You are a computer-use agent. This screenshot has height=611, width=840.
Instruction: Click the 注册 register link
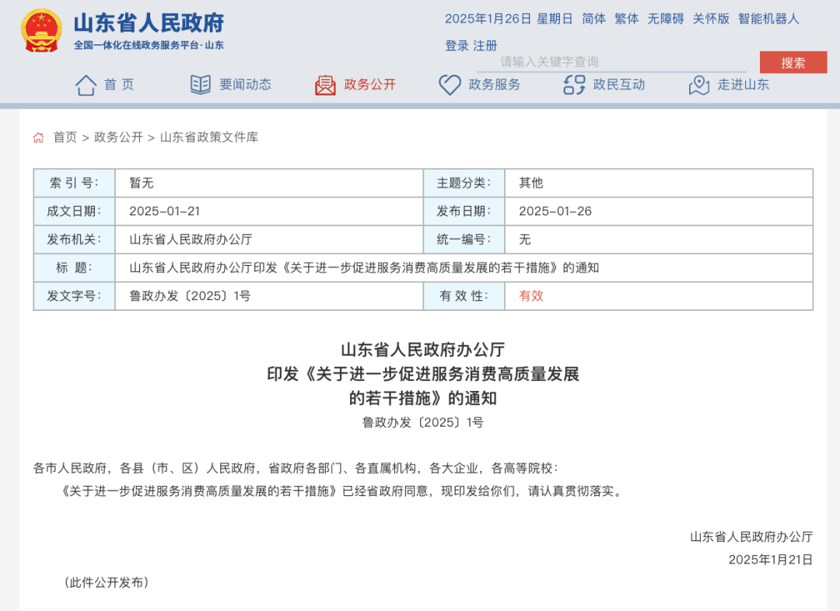[485, 46]
